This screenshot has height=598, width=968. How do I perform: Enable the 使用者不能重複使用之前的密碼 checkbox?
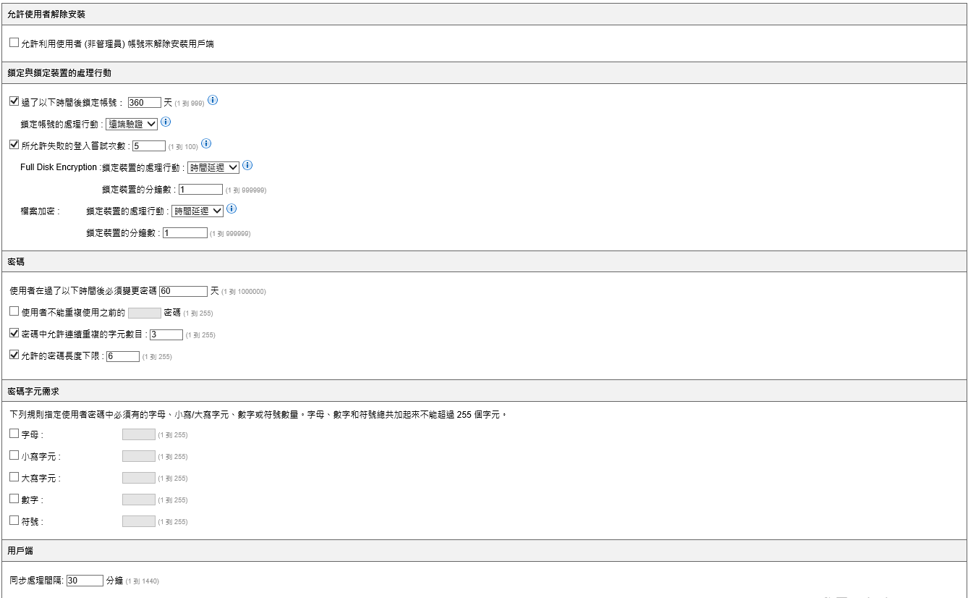pyautogui.click(x=14, y=312)
